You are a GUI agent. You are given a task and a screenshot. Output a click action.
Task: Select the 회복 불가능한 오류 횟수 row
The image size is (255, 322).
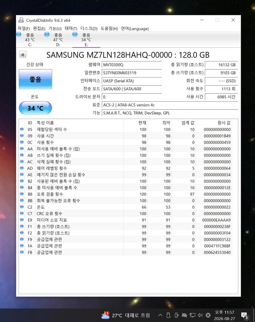pyautogui.click(x=125, y=200)
